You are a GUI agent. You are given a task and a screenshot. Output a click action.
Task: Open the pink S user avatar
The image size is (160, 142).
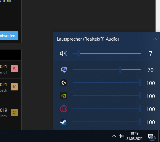[x=14, y=69]
